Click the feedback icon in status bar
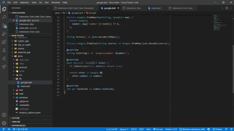The width and height of the screenshot is (234, 131). (226, 129)
